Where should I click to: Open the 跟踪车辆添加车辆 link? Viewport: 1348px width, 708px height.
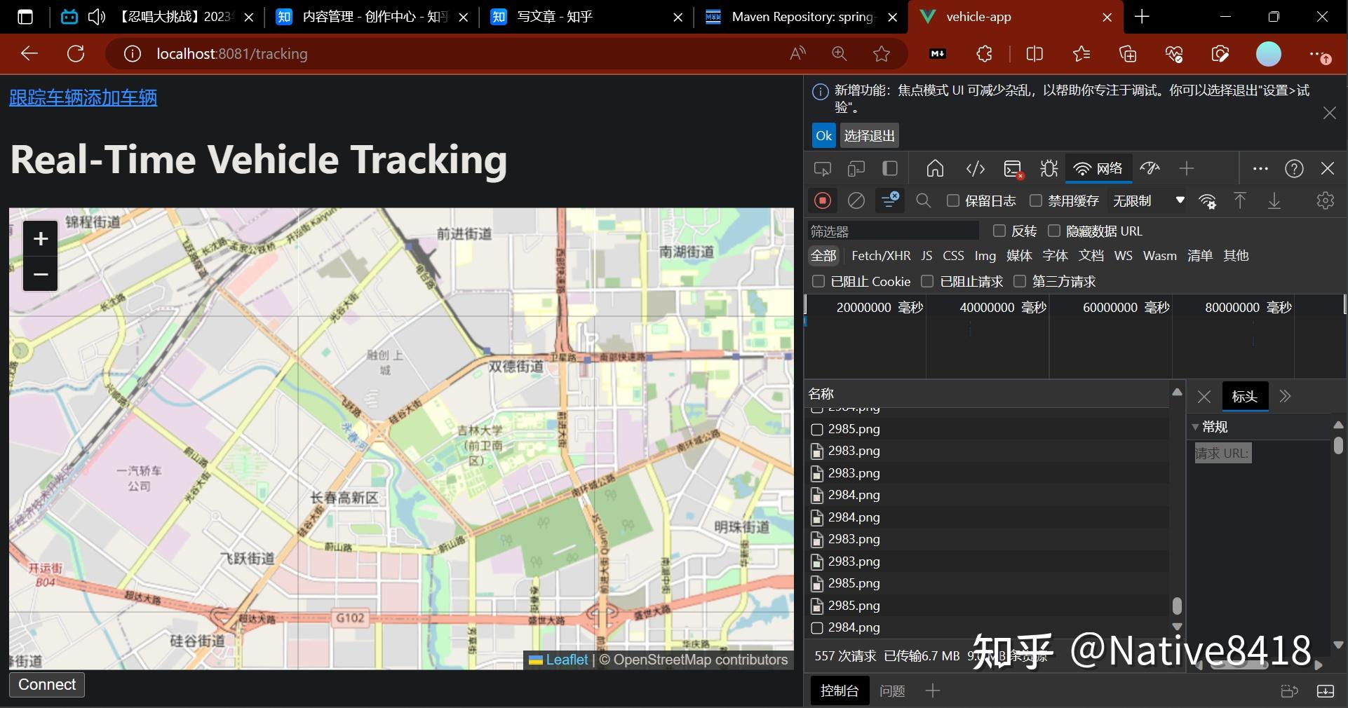point(82,97)
